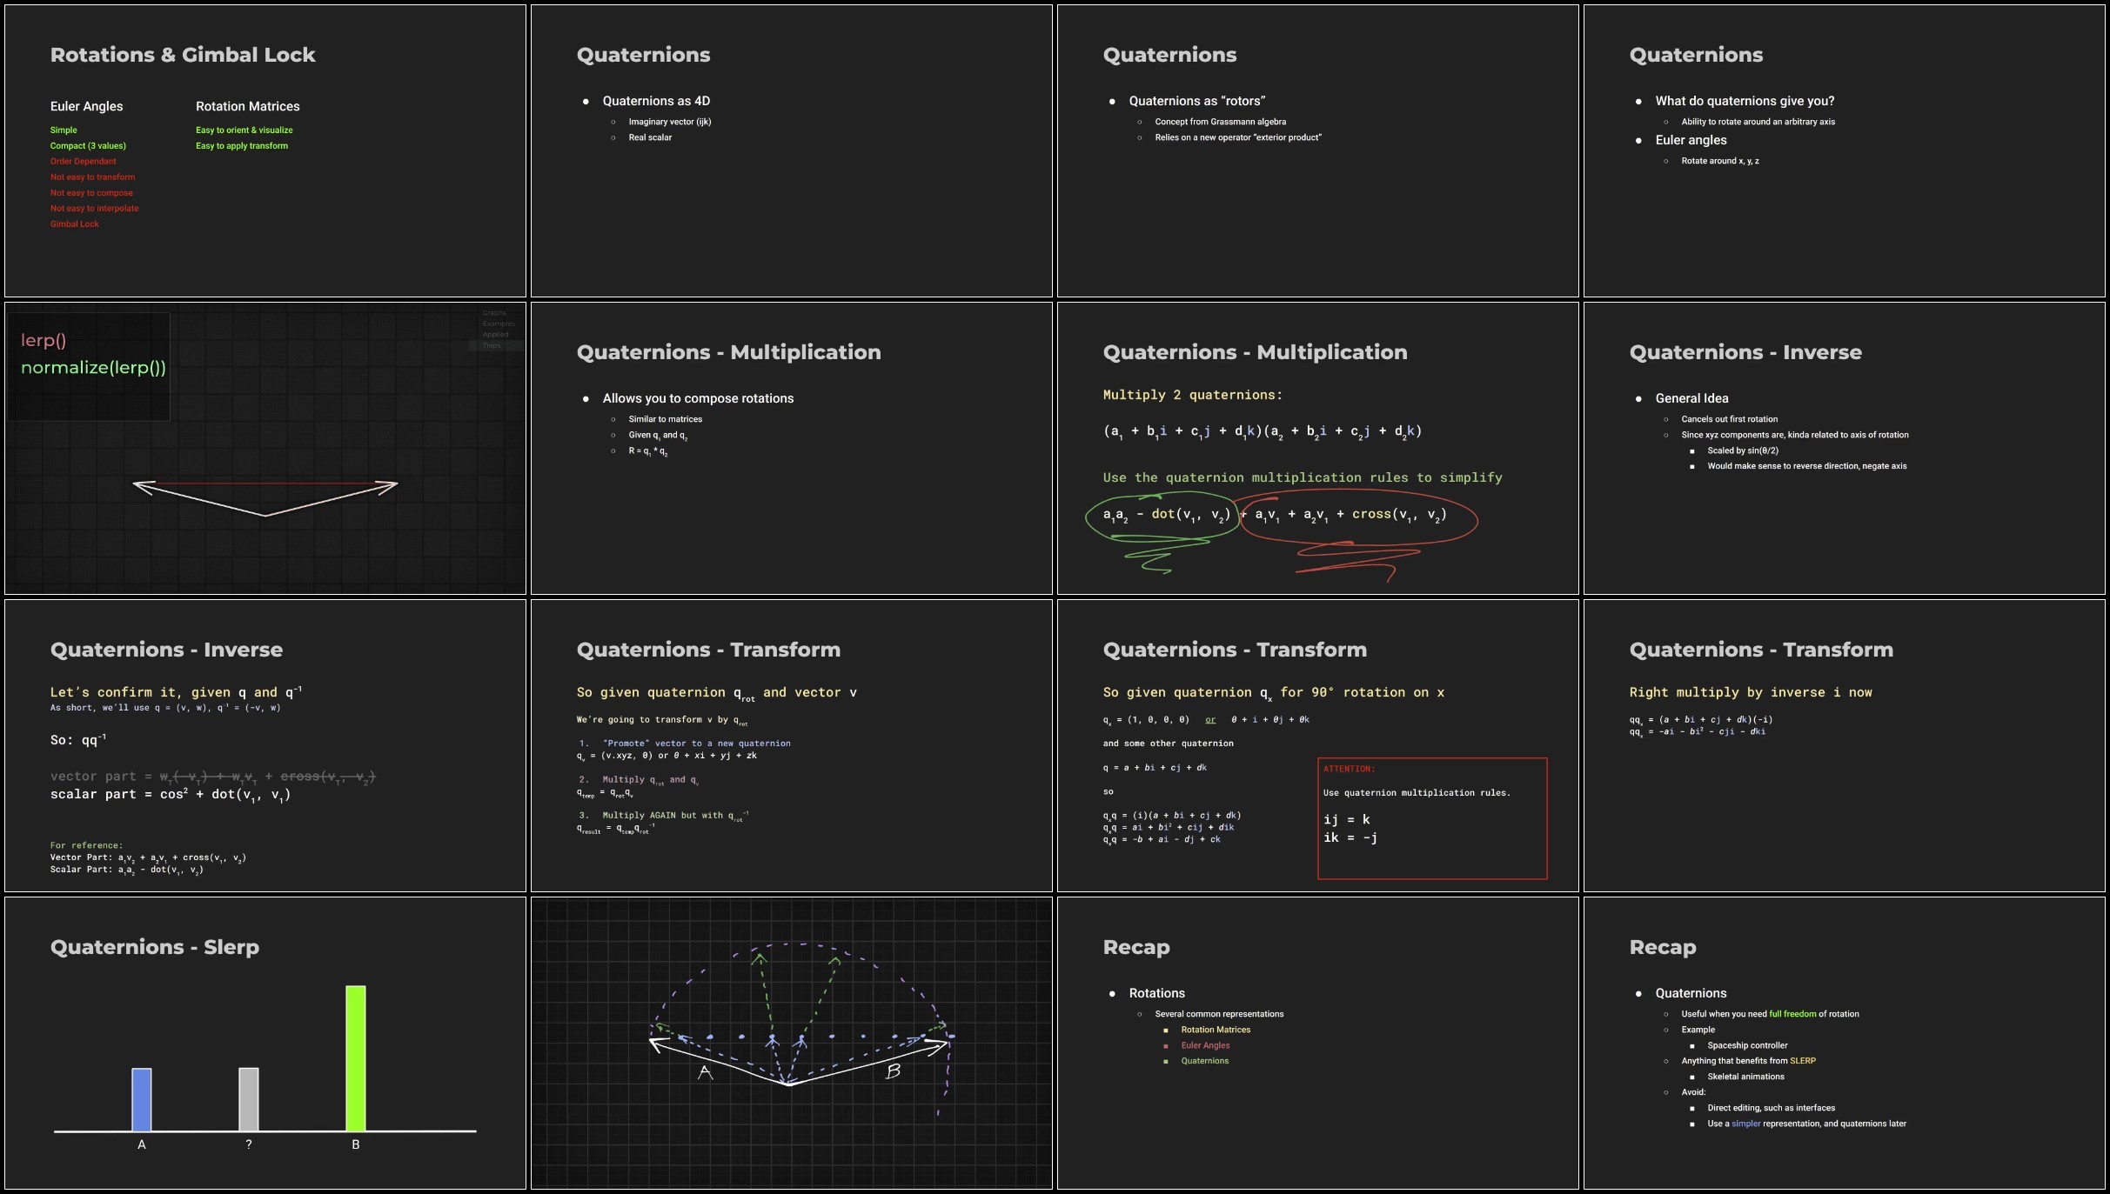Click the underlined 'or' in the Transform slide
Image resolution: width=2110 pixels, height=1194 pixels.
click(1210, 720)
